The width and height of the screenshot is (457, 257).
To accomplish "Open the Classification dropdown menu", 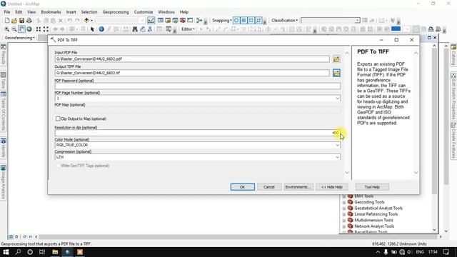I will click(284, 21).
